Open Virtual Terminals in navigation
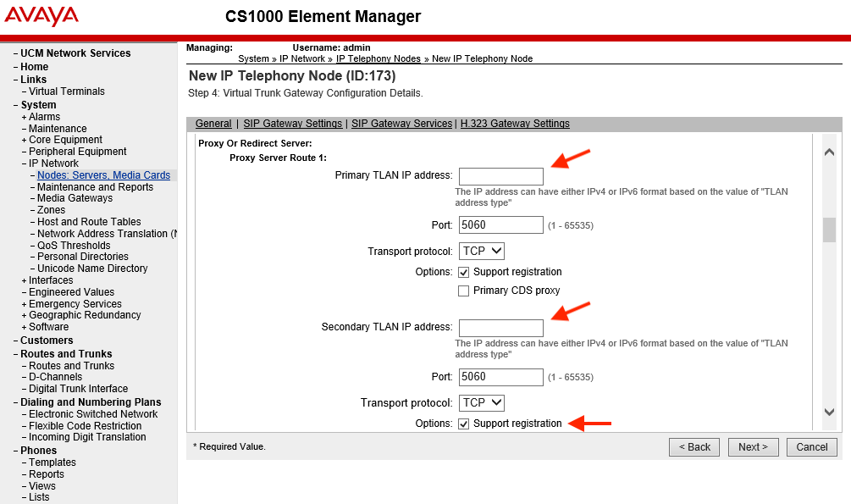The width and height of the screenshot is (851, 504). coord(67,91)
